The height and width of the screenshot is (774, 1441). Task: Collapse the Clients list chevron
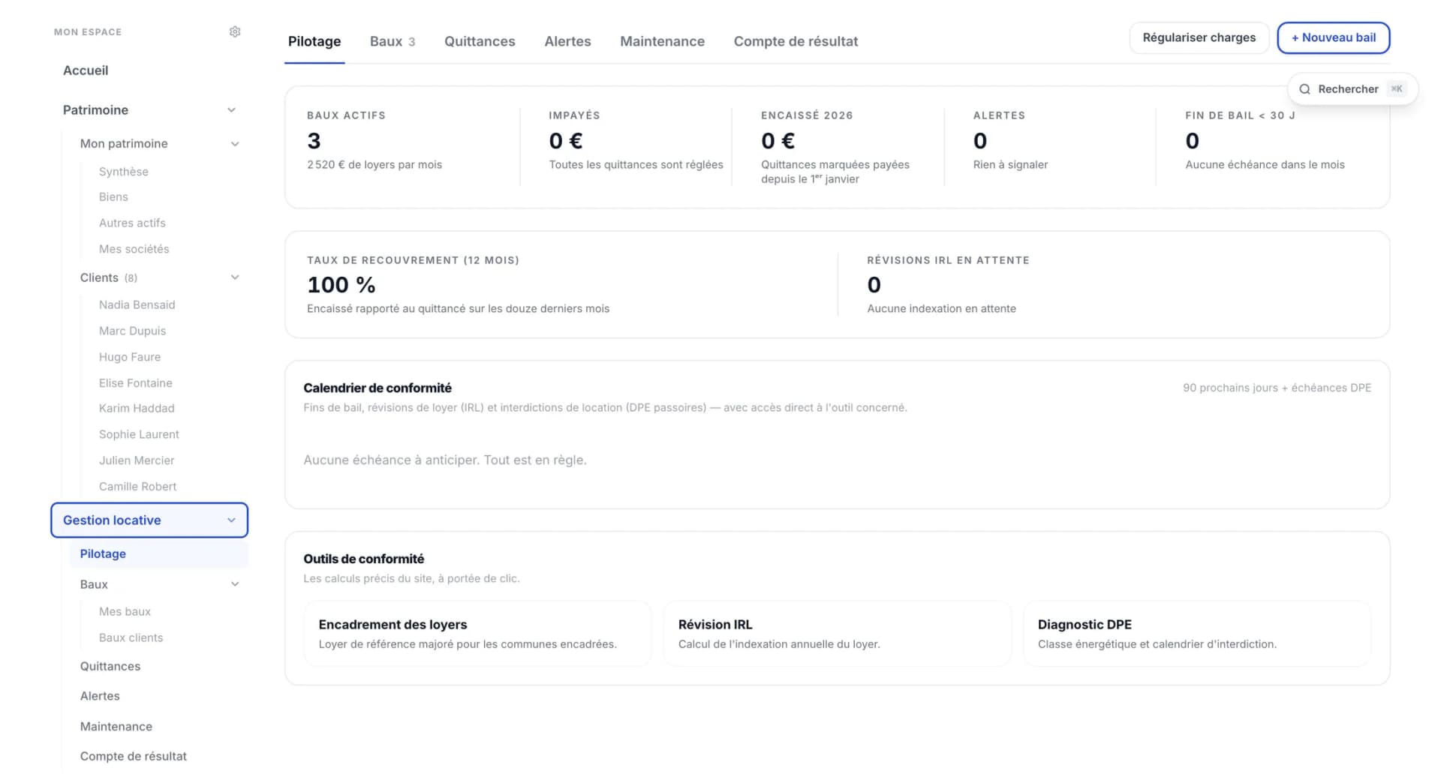(235, 277)
